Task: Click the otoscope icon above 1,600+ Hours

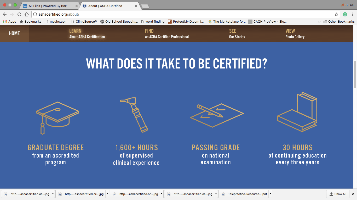Action: click(x=134, y=115)
